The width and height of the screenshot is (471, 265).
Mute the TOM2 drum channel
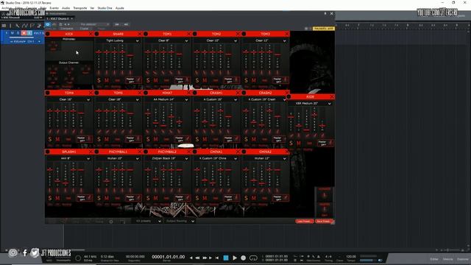(205, 80)
